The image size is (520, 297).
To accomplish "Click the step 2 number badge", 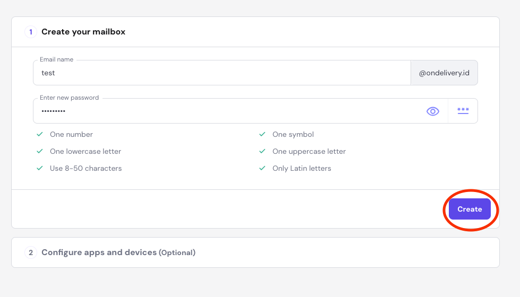I will 31,252.
